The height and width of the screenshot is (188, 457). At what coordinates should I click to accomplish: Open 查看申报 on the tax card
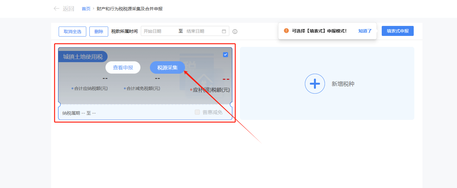pyautogui.click(x=123, y=67)
